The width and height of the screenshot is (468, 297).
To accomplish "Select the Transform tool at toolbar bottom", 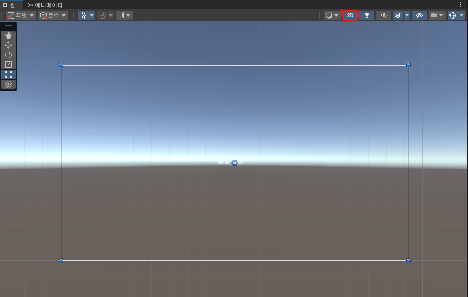I will (x=8, y=84).
